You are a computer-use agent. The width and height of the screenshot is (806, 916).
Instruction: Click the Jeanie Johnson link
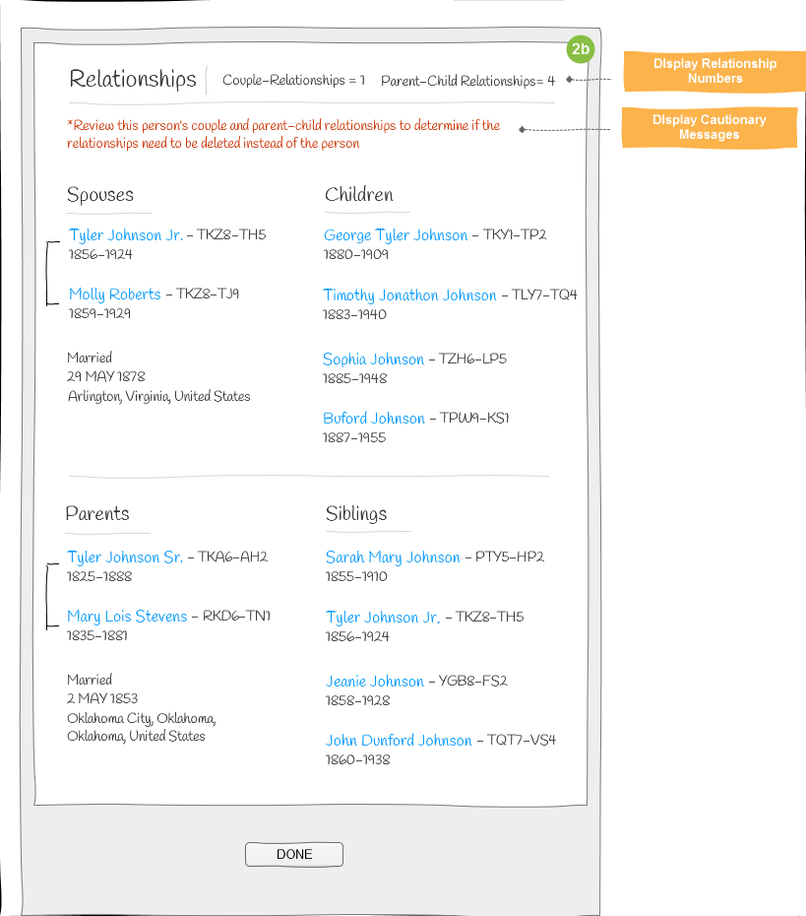tap(375, 682)
